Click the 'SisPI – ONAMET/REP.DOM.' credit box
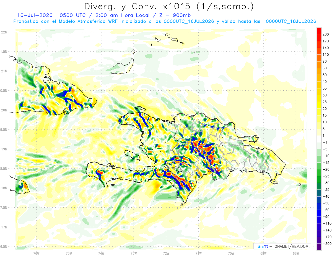The height and width of the screenshot is (257, 332). [282, 246]
